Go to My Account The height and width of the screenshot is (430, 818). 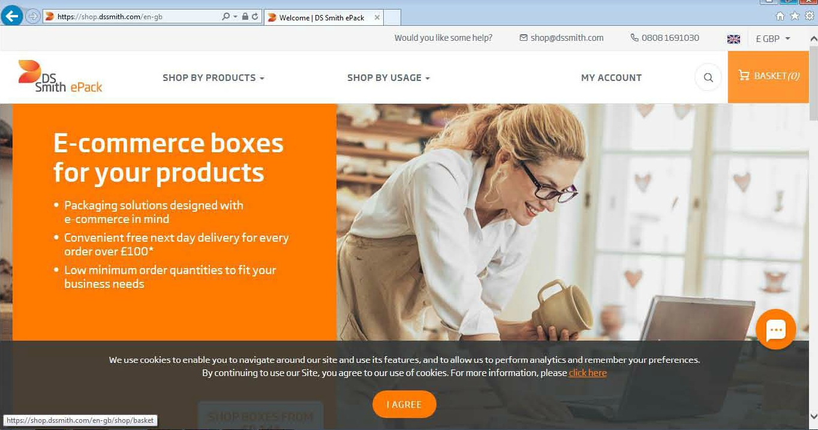coord(611,77)
